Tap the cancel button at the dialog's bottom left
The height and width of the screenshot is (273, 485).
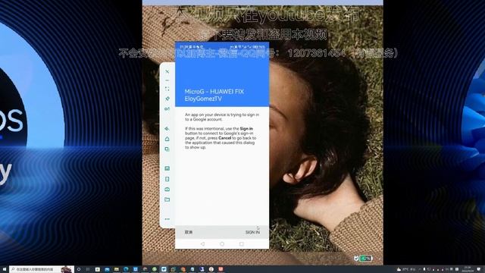(x=189, y=232)
